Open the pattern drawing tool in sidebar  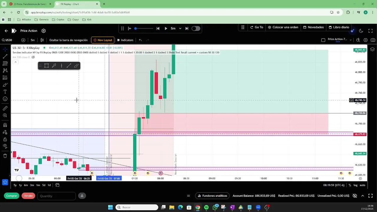tap(5, 70)
